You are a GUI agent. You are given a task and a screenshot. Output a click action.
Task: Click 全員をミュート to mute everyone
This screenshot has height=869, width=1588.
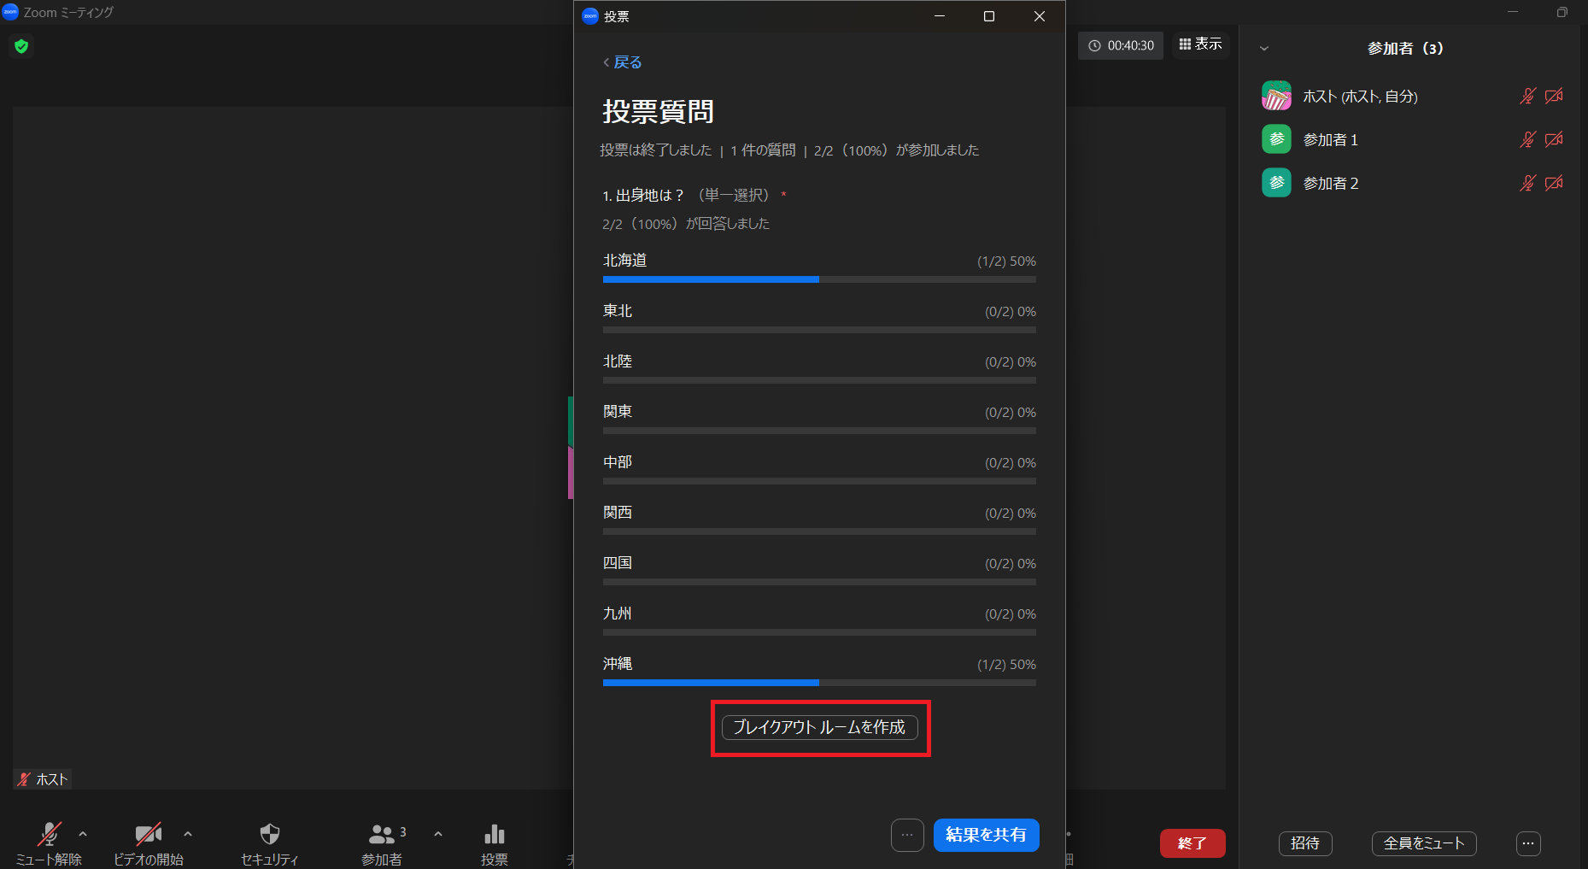click(1424, 843)
